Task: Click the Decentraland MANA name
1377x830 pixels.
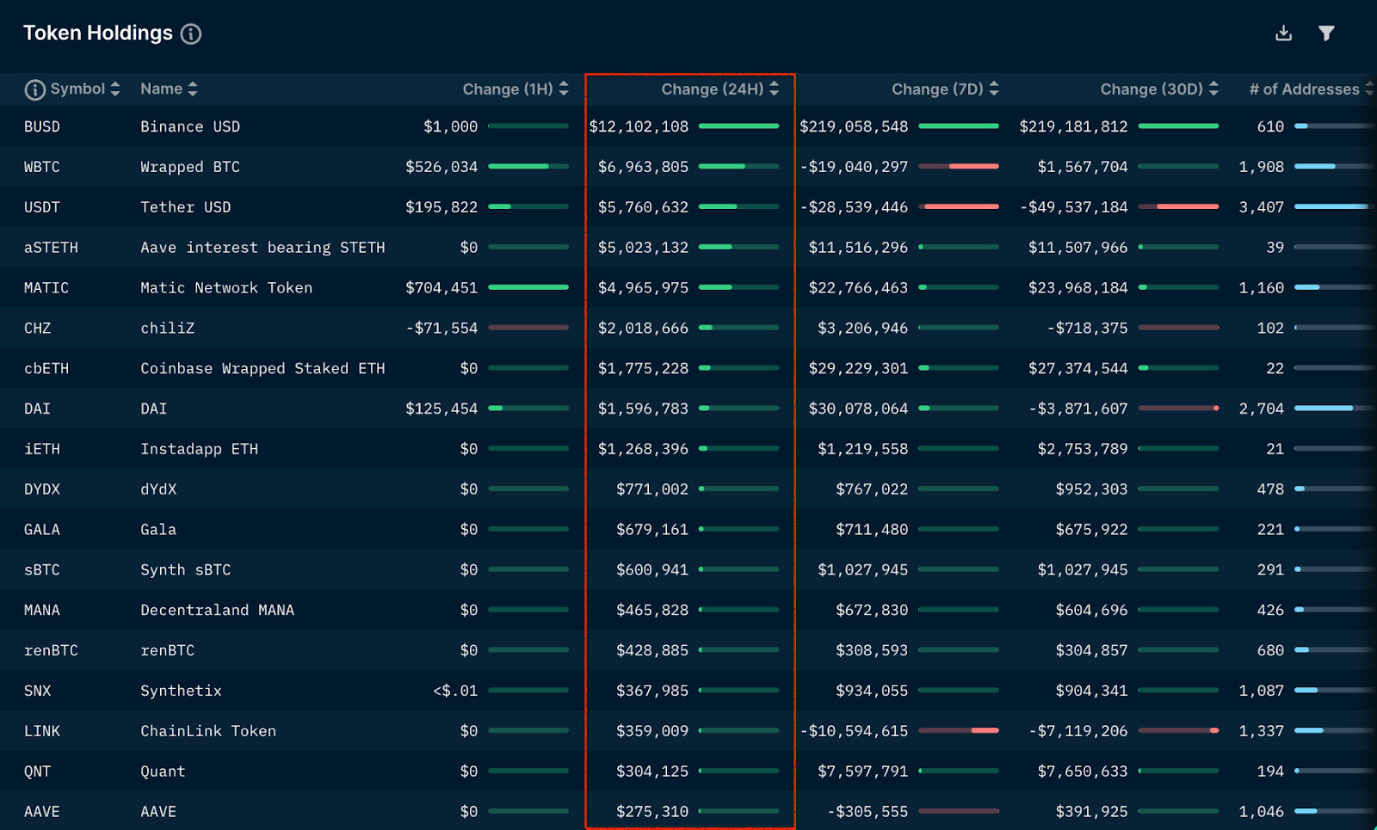Action: tap(218, 610)
